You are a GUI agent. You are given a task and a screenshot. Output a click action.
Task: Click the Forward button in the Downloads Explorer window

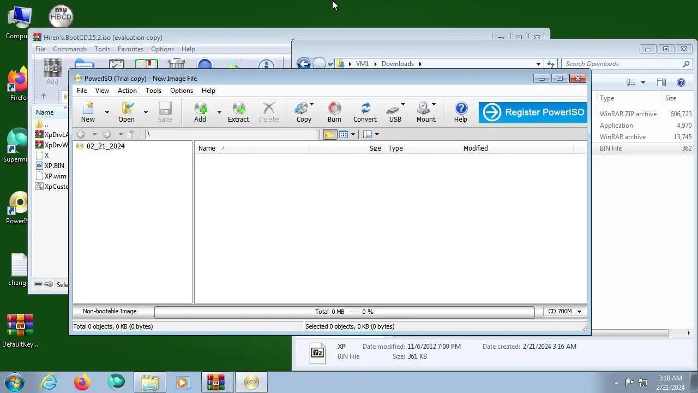tap(319, 64)
